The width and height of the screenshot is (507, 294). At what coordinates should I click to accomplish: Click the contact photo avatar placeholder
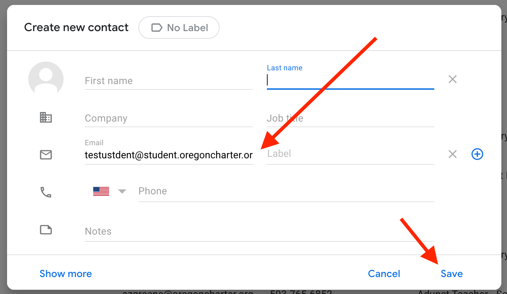[x=46, y=79]
